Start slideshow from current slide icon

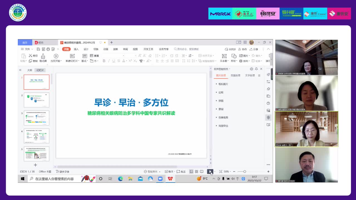[56, 56]
